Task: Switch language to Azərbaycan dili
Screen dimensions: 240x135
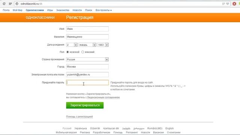Action: [111, 128]
